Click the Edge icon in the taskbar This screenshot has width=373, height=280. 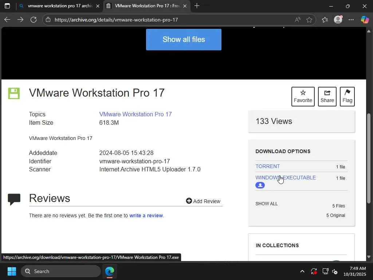pos(110,271)
